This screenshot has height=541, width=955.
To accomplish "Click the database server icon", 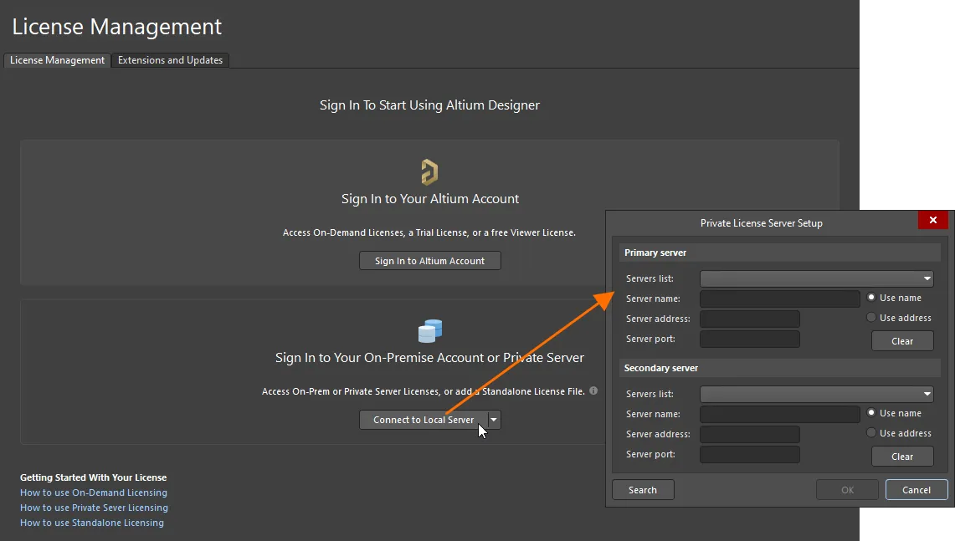I will [430, 331].
